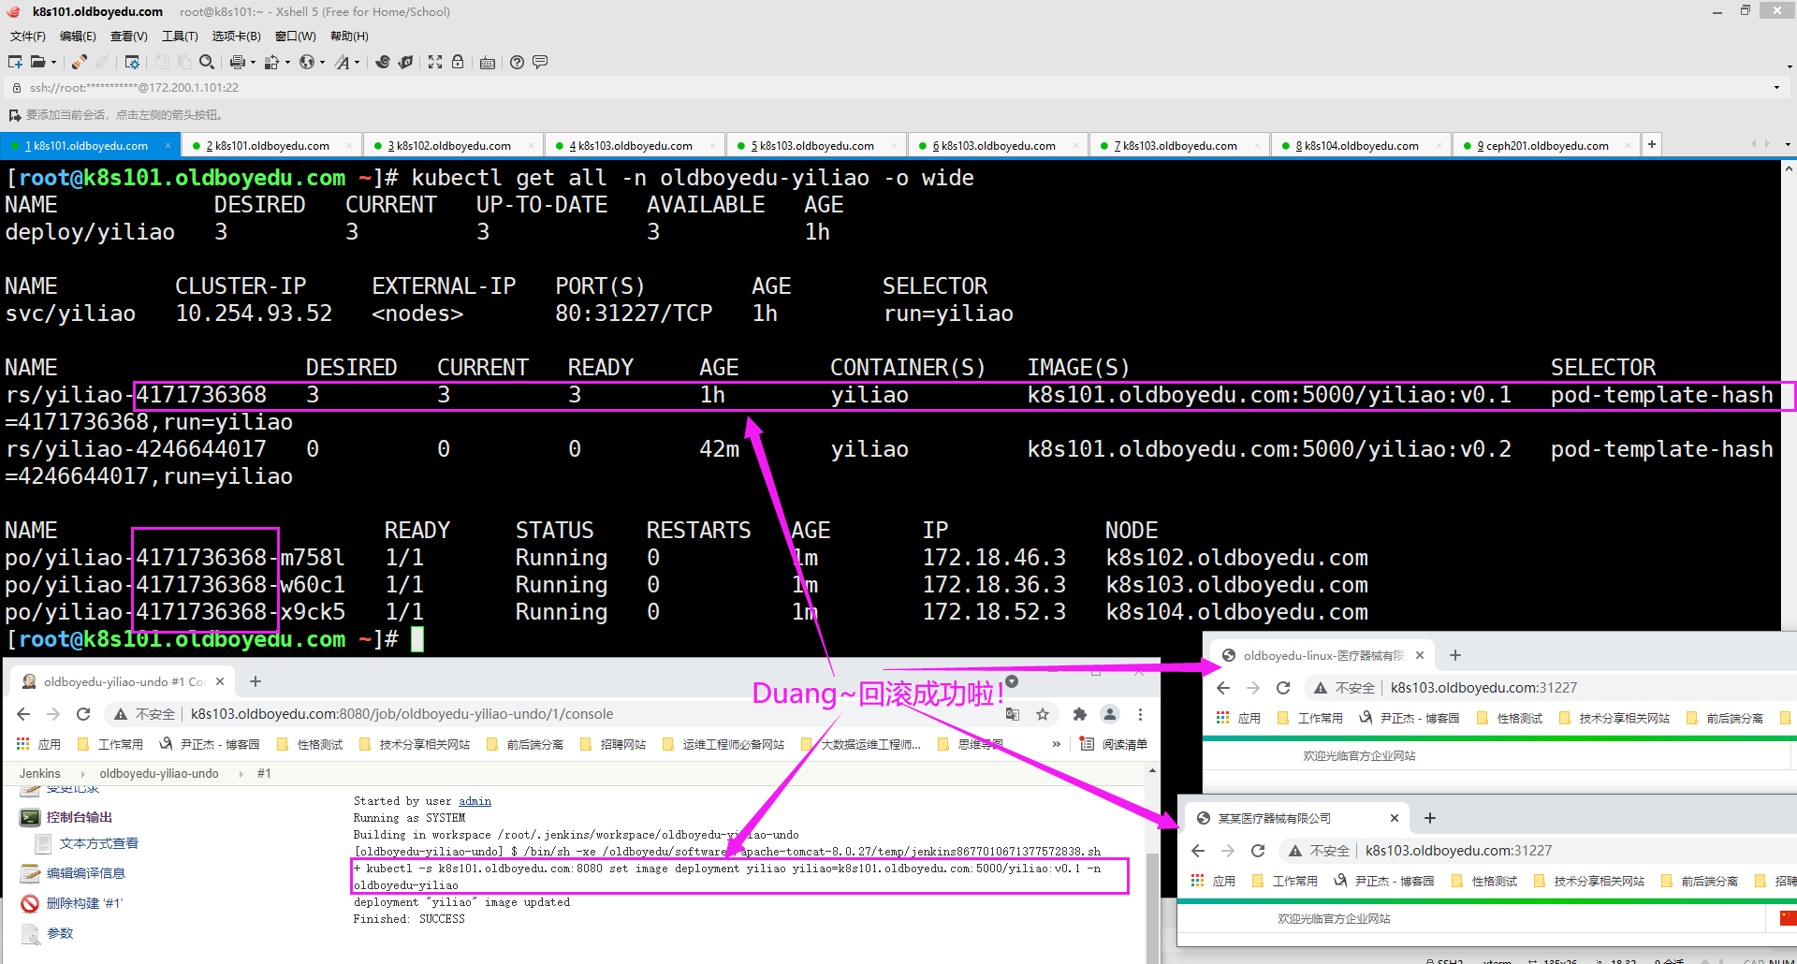Open the Help question mark icon
The width and height of the screenshot is (1797, 964).
pos(517,62)
